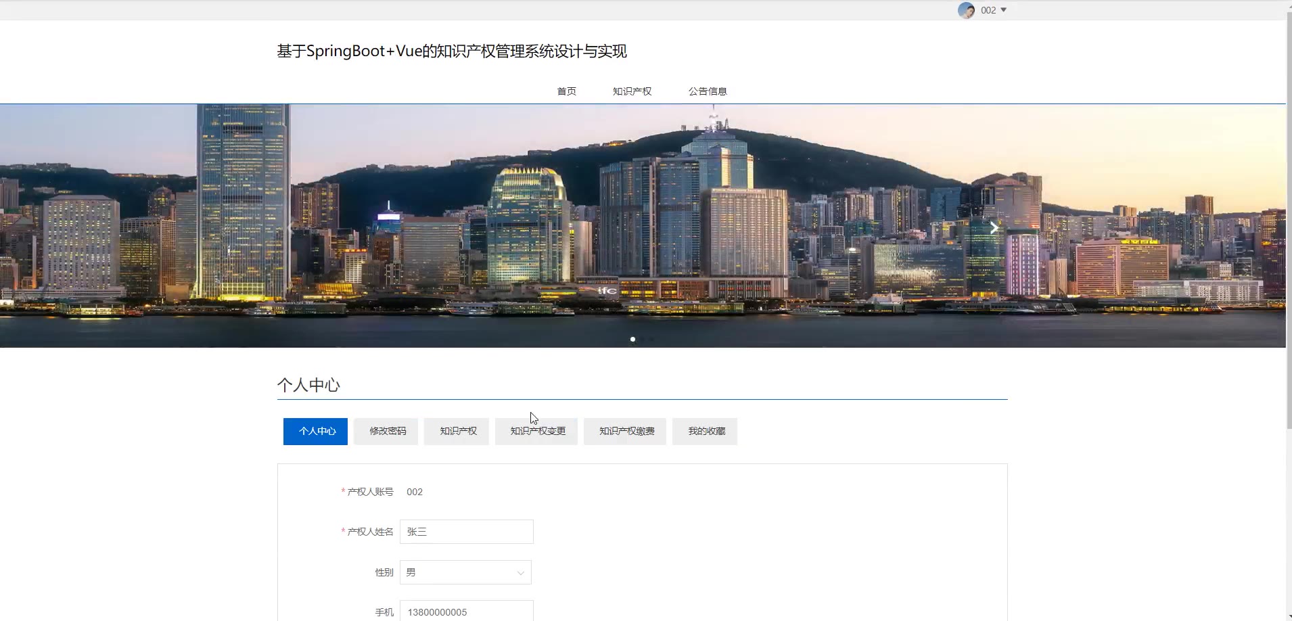1292x621 pixels.
Task: Click the 产权人姓名 input containing 张三
Action: 467,532
